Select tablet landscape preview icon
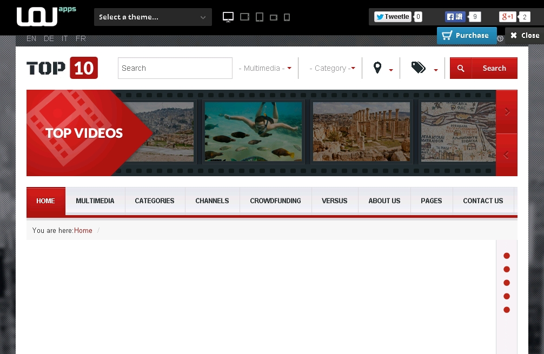Image resolution: width=544 pixels, height=354 pixels. tap(244, 17)
